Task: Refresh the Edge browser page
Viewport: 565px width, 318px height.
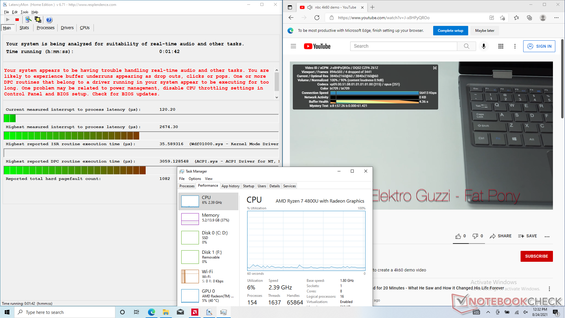Action: click(x=317, y=18)
